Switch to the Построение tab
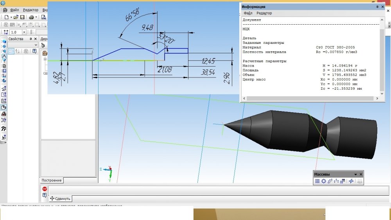Screen dimensions: 391x220 point(52,180)
